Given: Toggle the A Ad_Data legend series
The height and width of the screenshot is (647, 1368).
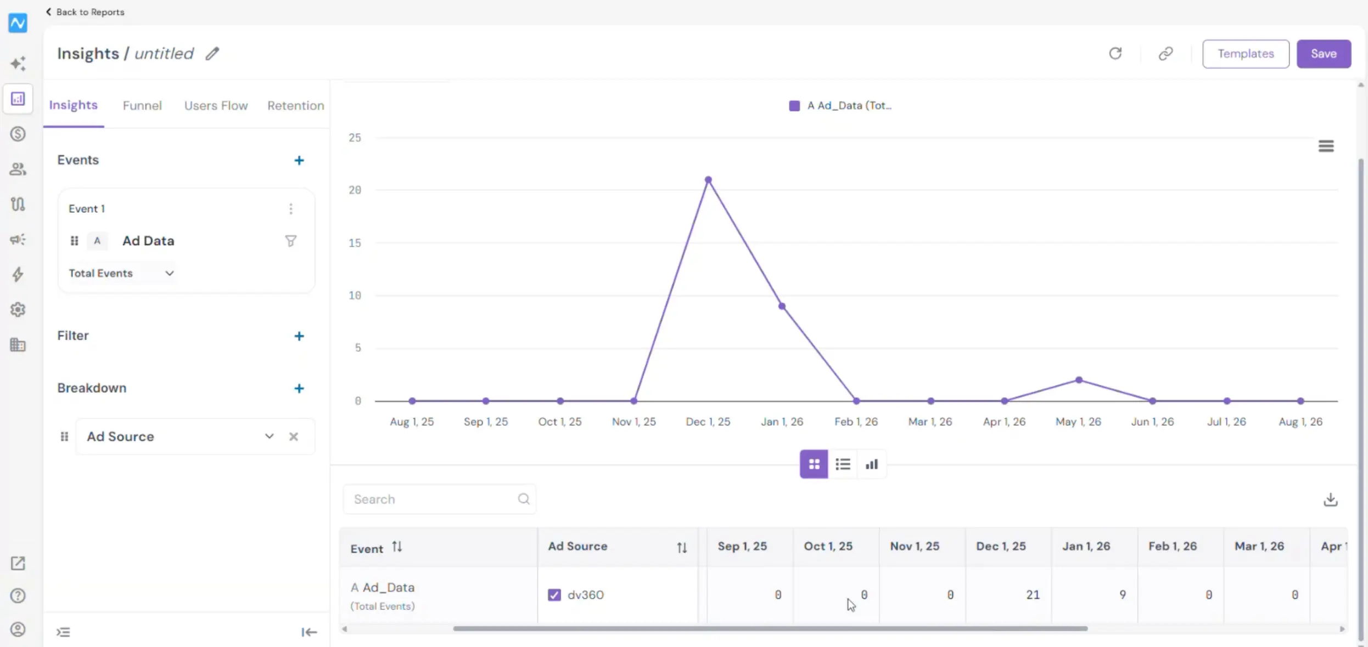Looking at the screenshot, I should (x=840, y=106).
